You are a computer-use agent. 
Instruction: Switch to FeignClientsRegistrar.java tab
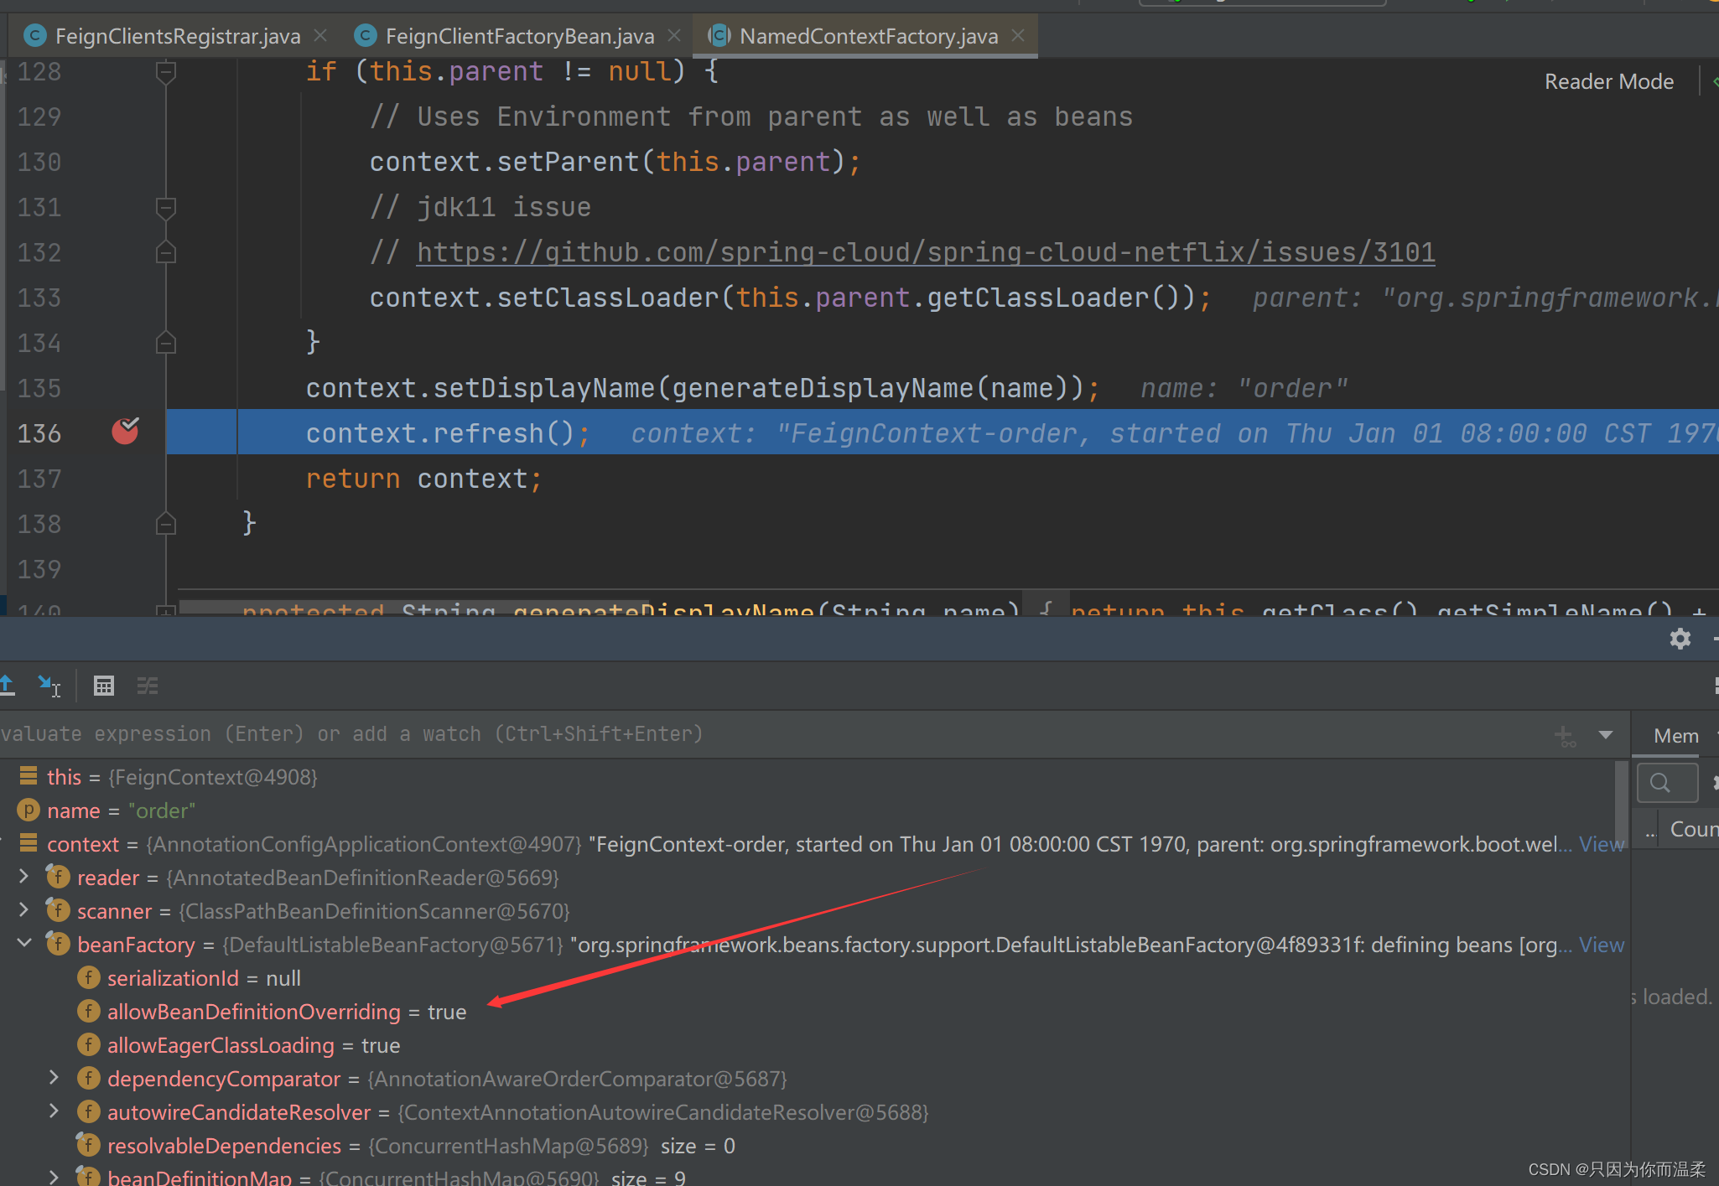click(x=176, y=36)
